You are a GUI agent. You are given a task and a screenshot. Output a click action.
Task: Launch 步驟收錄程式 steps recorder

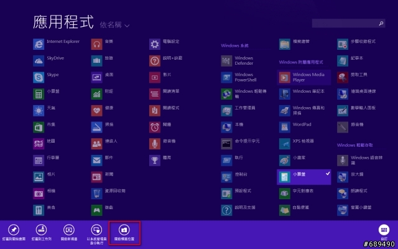pyautogui.click(x=356, y=44)
